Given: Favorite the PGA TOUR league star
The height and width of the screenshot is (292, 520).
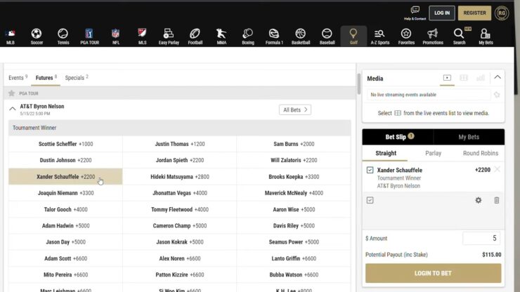Looking at the screenshot, I should [x=12, y=93].
